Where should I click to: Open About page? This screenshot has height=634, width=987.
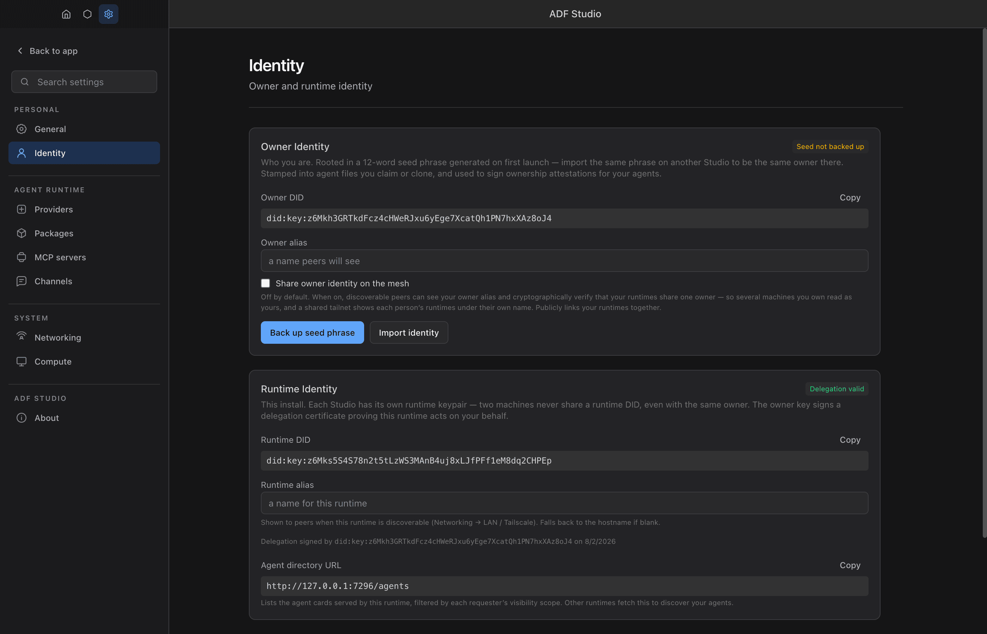click(x=84, y=418)
